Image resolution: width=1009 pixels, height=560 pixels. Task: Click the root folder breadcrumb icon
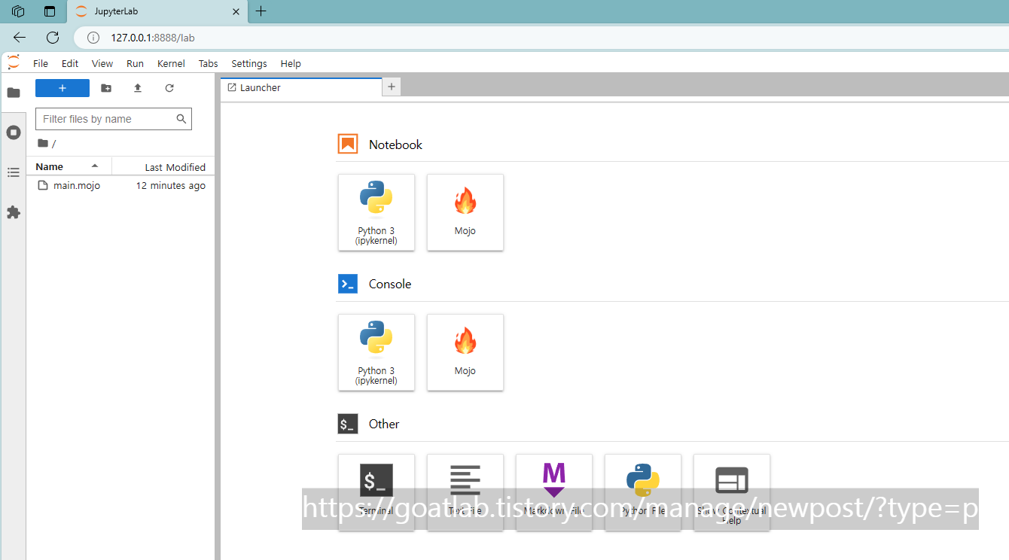(43, 143)
